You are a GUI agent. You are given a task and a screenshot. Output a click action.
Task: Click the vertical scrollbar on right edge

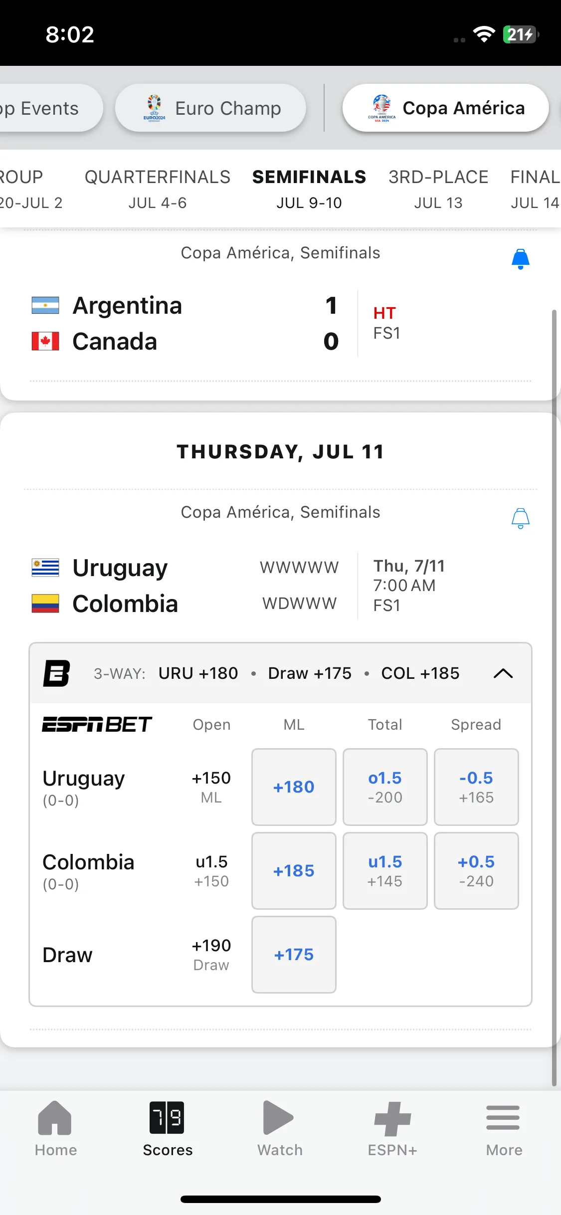[x=554, y=698]
